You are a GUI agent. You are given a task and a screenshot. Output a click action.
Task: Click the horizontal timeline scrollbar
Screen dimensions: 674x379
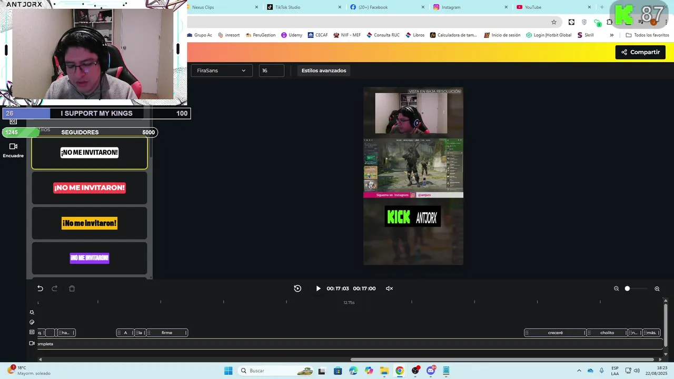tap(502, 360)
